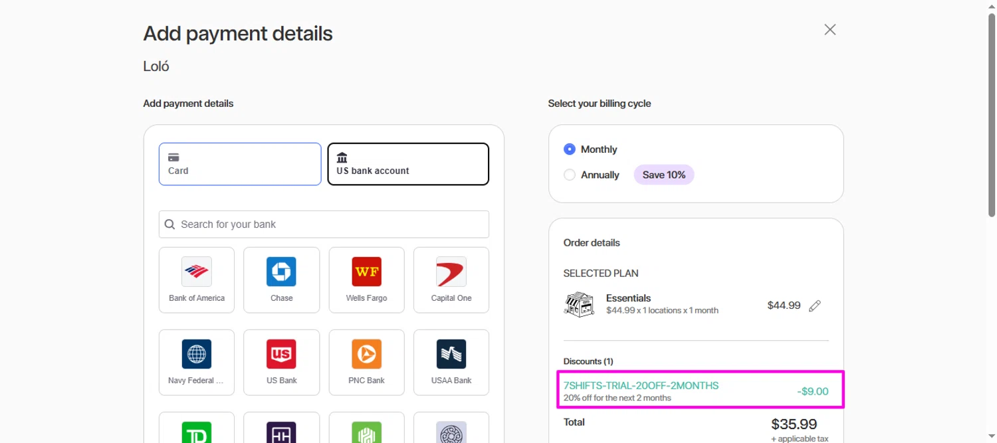Choose Capital One bank
The width and height of the screenshot is (997, 443).
click(451, 280)
